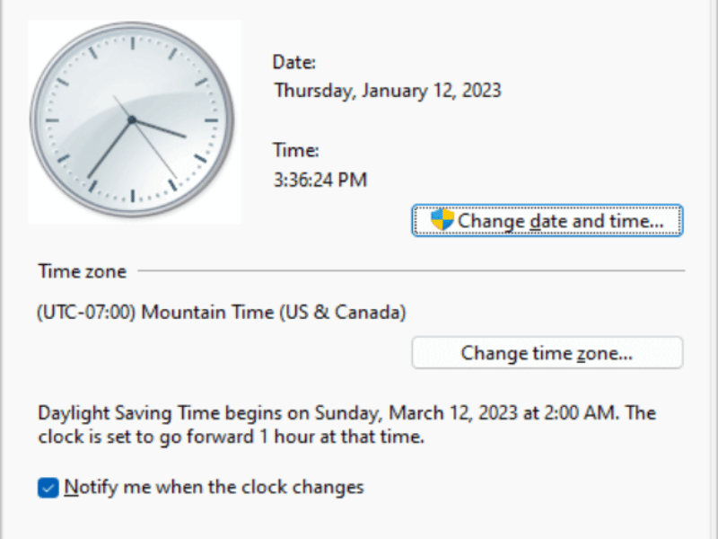Click the long minute hand of the clock

coord(109,149)
